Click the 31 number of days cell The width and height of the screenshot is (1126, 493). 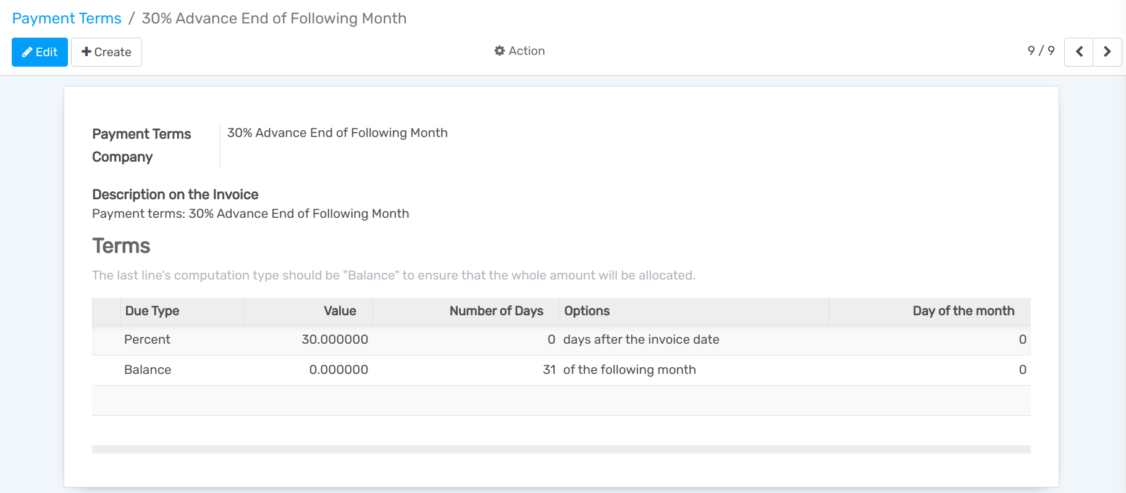(548, 370)
